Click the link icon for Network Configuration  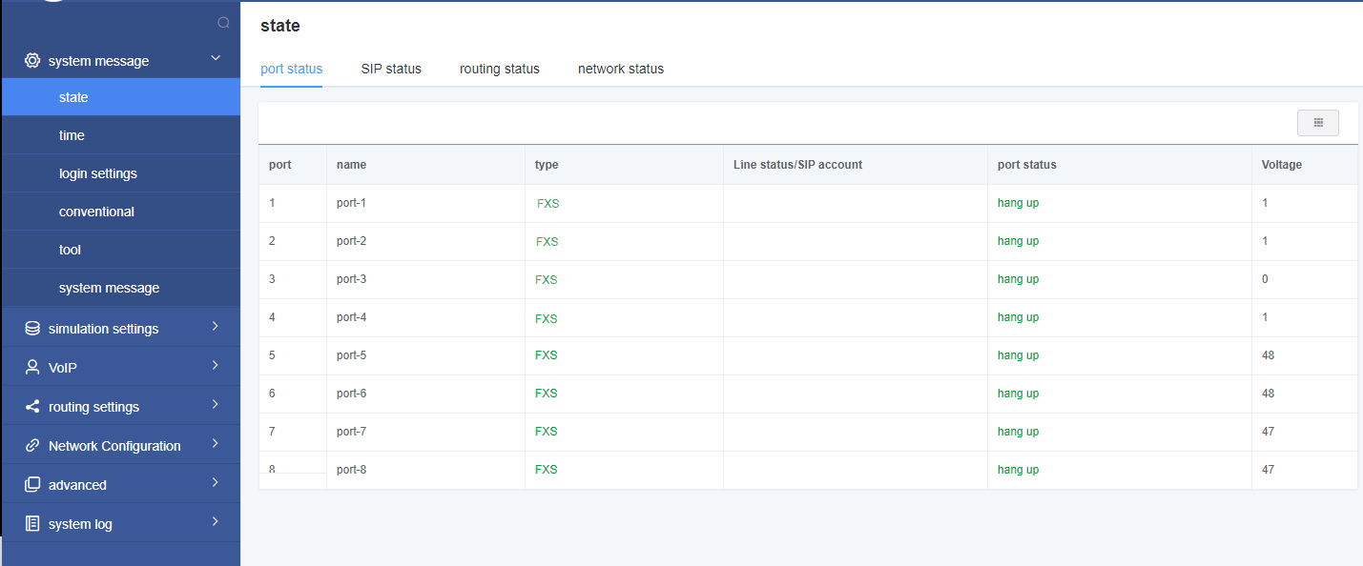(x=32, y=446)
